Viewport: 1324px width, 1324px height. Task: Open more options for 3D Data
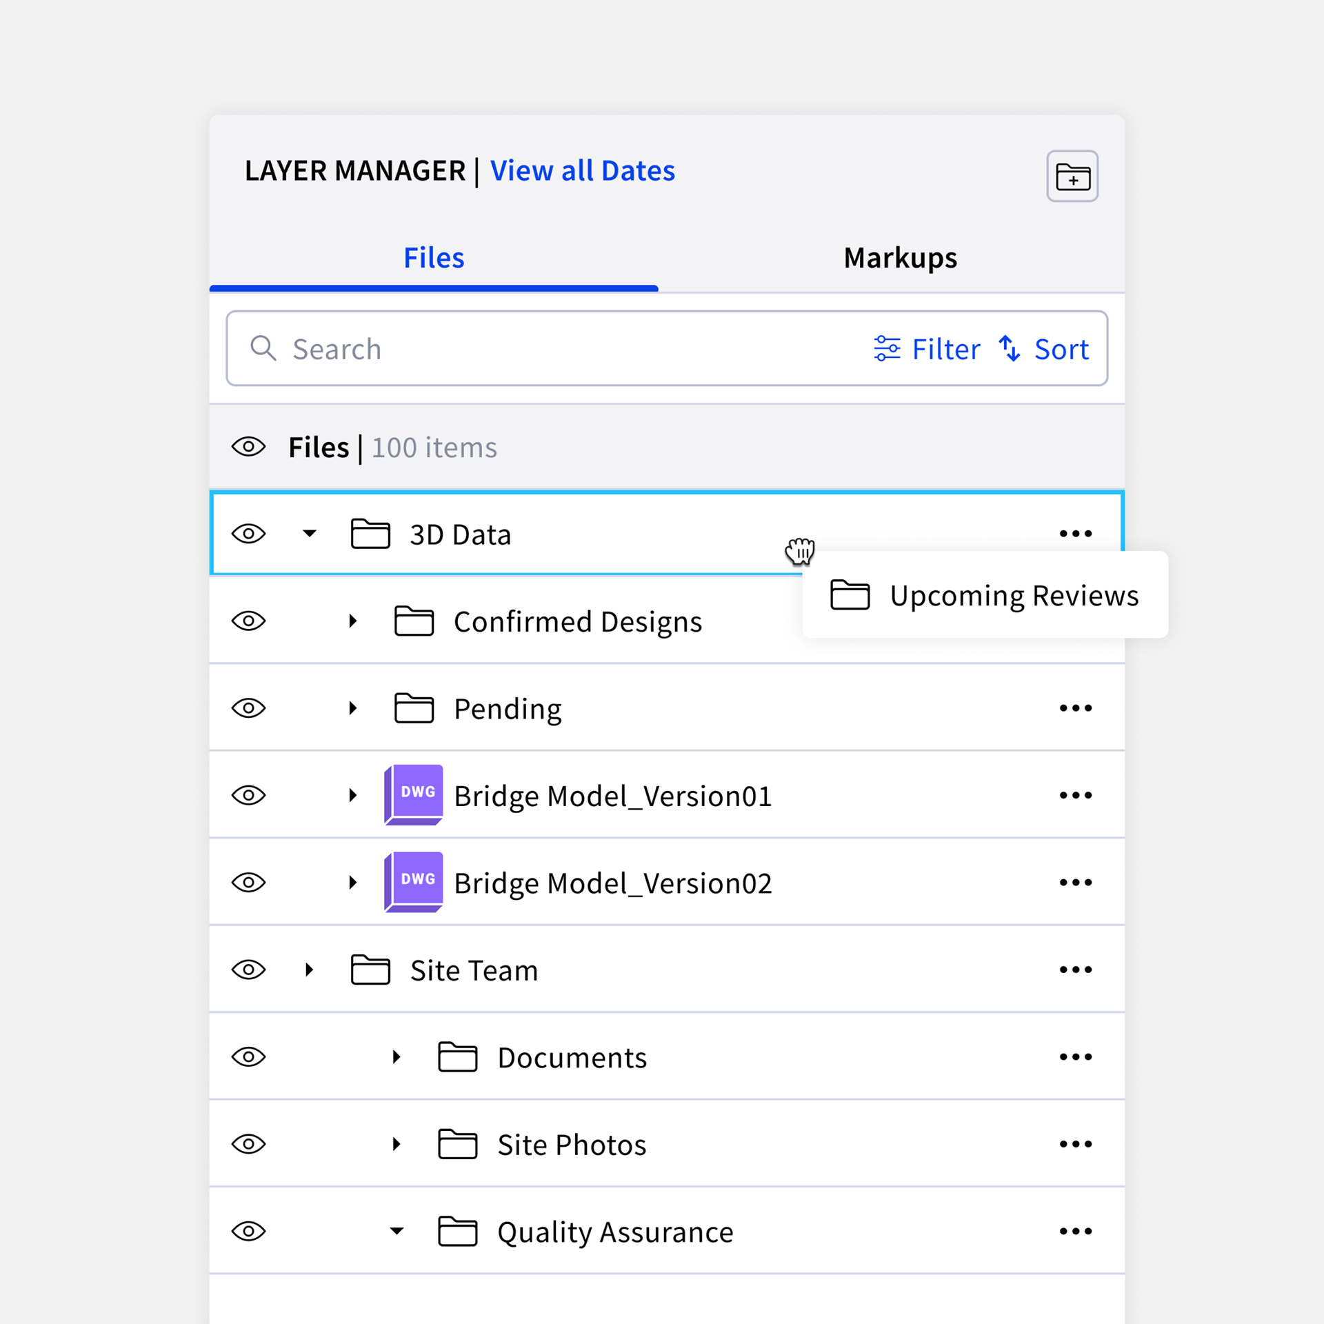coord(1076,534)
